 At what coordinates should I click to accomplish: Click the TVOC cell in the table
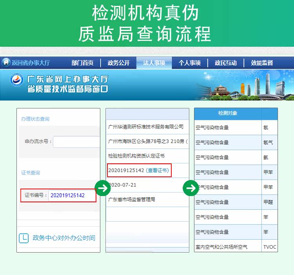[x=270, y=247]
